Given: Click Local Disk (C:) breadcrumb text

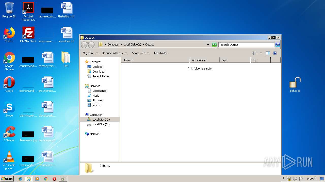Looking at the screenshot, I should 132,44.
